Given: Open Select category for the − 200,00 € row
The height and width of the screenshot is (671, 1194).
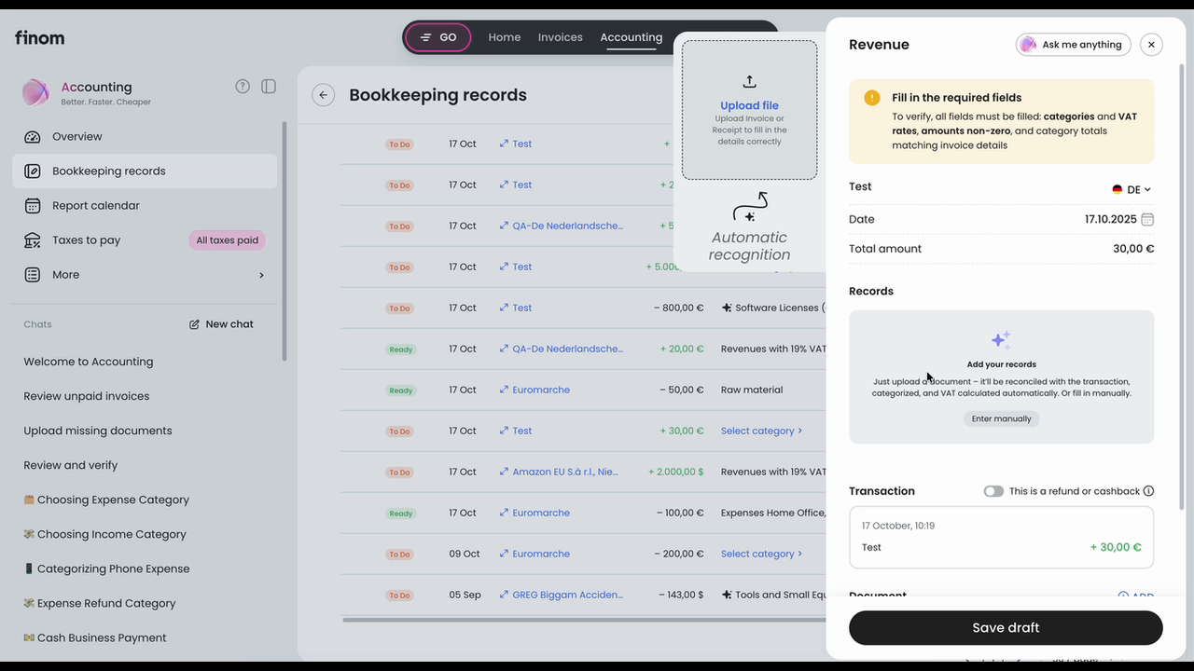Looking at the screenshot, I should [x=761, y=554].
